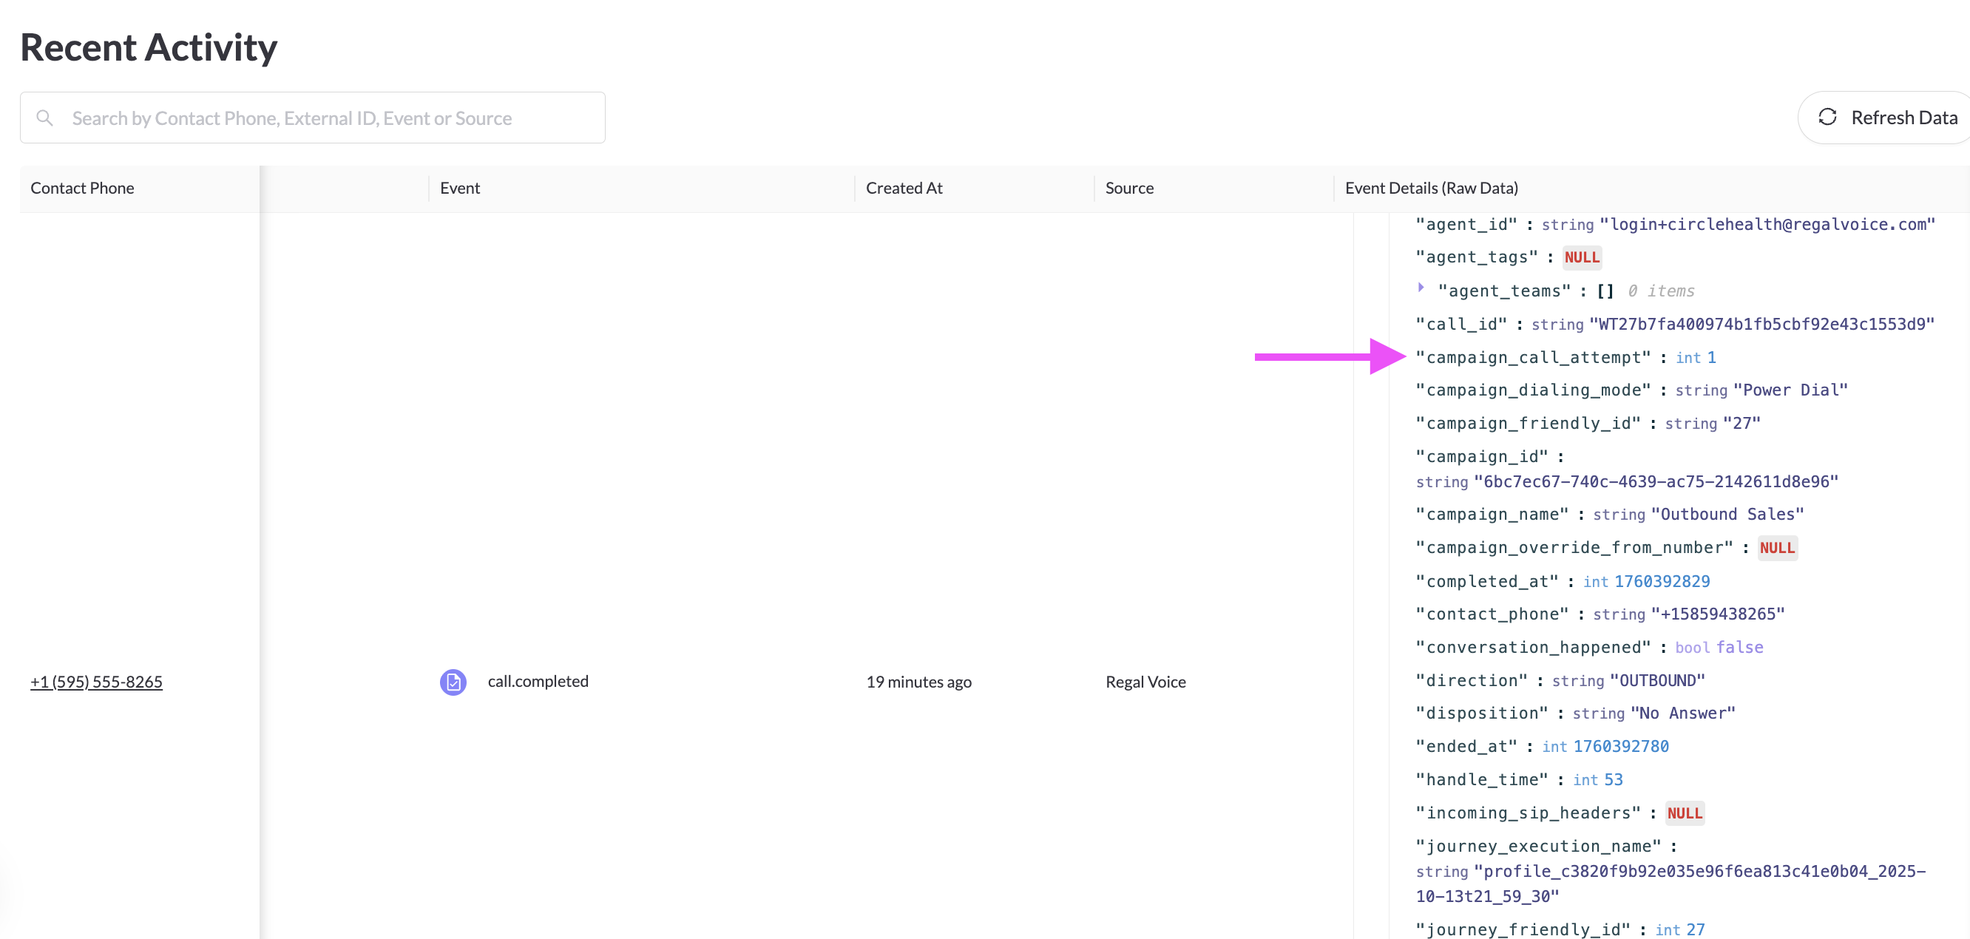The width and height of the screenshot is (1970, 939).
Task: Focus the Search by Contact Phone field
Action: click(329, 118)
